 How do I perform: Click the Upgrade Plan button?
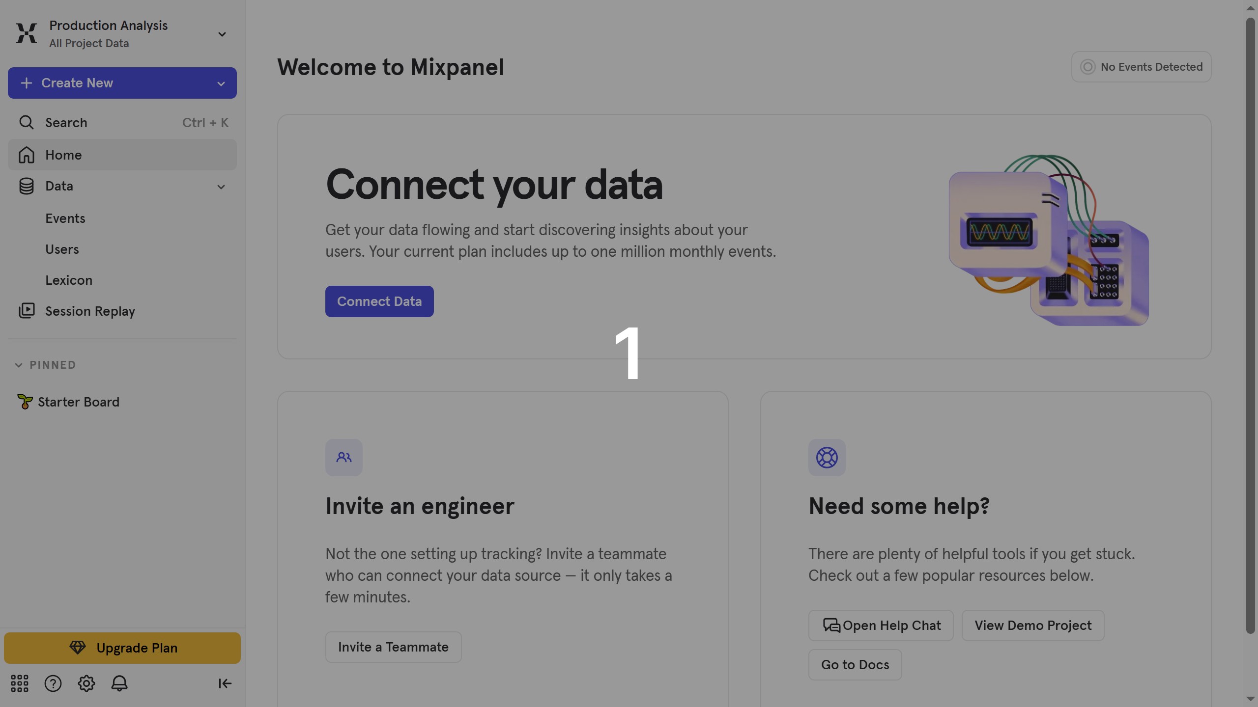click(x=122, y=648)
